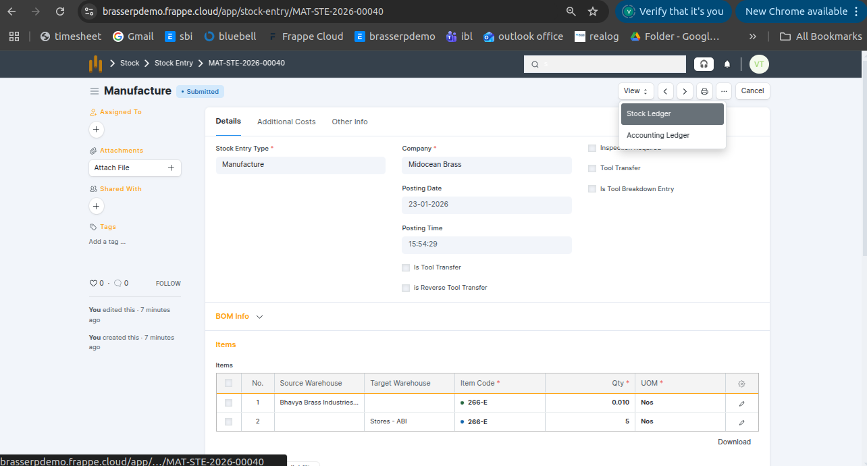Click the Download link below items table
This screenshot has height=466, width=867.
(734, 442)
